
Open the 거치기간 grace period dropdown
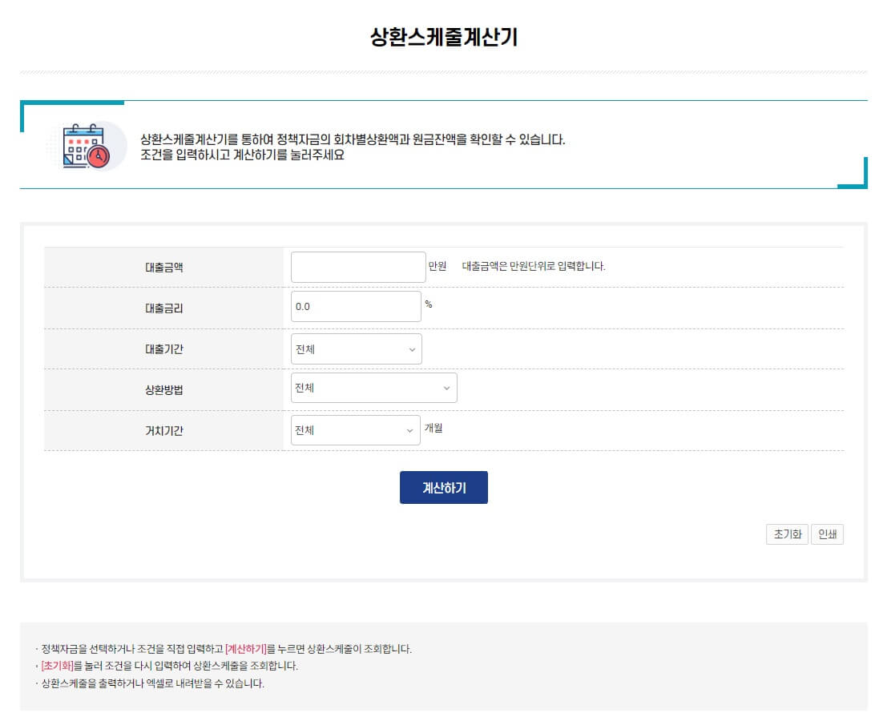[x=355, y=430]
